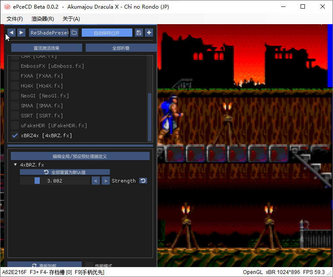Enable the HQ4X effect checkbox
333x277 pixels.
15,86
